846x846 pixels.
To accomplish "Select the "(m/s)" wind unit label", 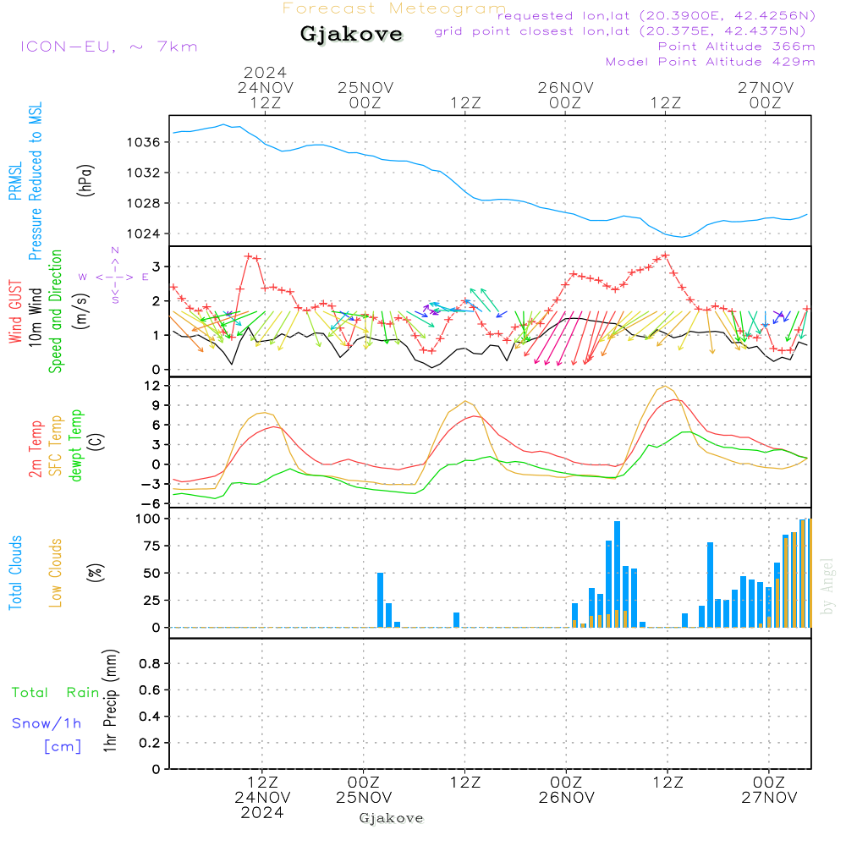I will click(x=81, y=311).
